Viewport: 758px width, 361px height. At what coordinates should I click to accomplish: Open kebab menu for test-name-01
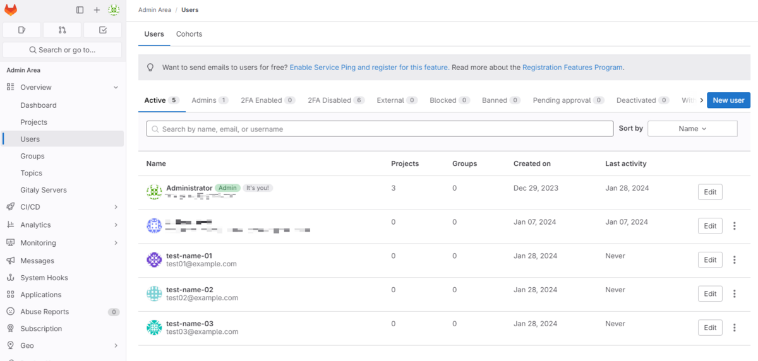[734, 260]
